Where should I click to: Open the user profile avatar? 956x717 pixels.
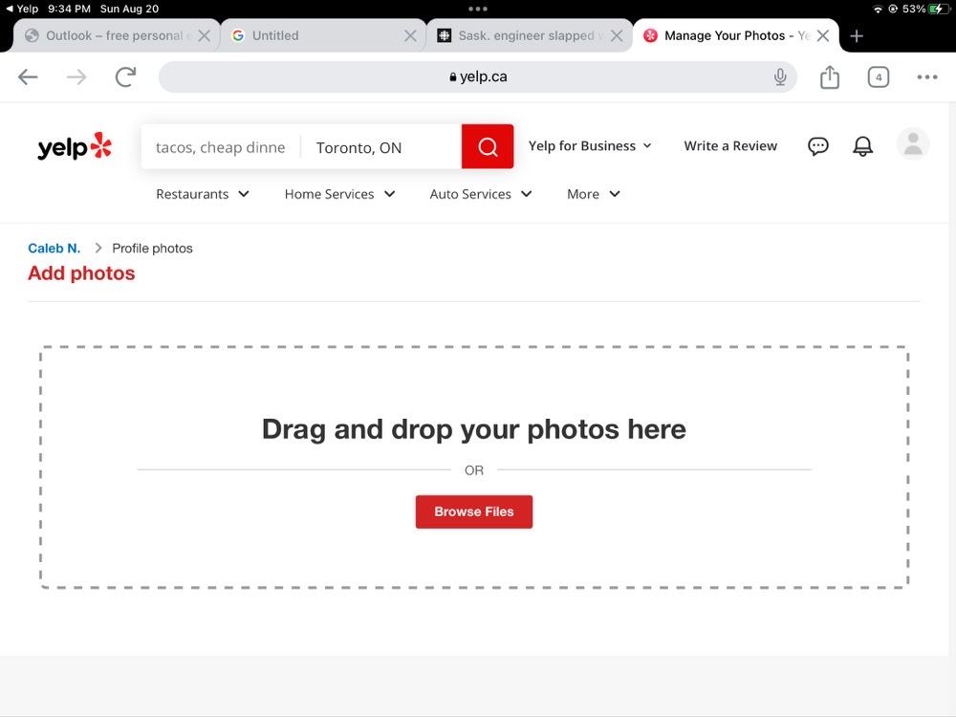912,144
